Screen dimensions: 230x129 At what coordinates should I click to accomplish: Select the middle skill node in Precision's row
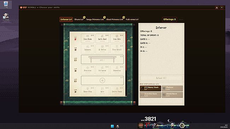[x=102, y=70]
